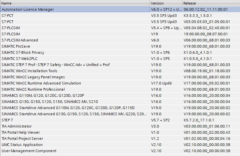Select the SIMATIC WinCC Installation Tools row
The height and width of the screenshot is (156, 240).
120,71
